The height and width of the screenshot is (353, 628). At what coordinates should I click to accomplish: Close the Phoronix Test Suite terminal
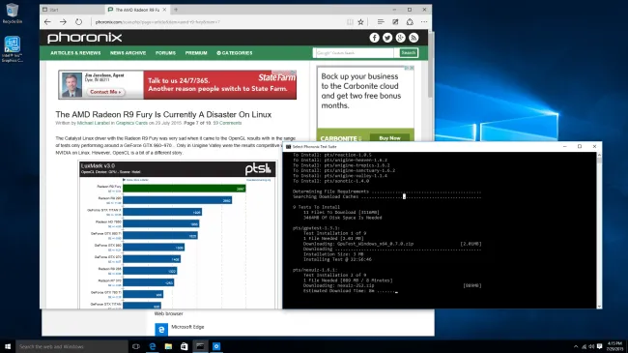point(594,147)
